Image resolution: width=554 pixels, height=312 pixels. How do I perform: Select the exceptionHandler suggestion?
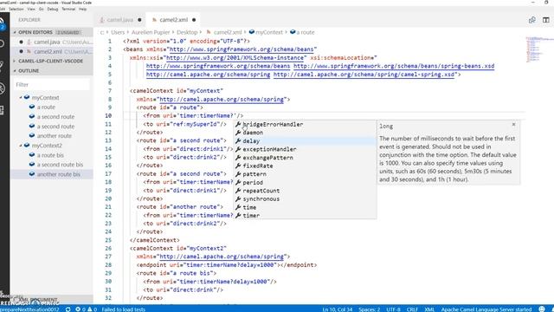point(305,149)
